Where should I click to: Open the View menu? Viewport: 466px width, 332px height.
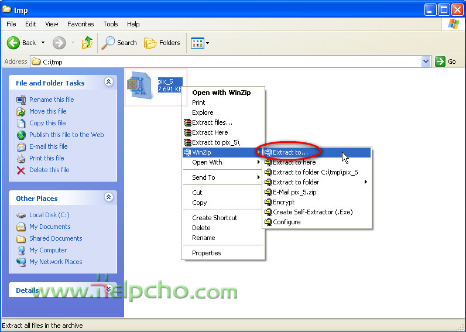point(52,24)
